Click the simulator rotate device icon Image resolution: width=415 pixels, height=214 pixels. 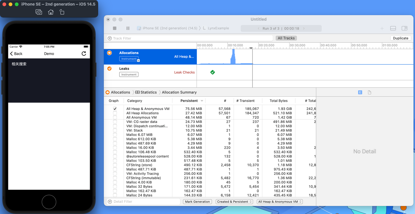pyautogui.click(x=62, y=12)
